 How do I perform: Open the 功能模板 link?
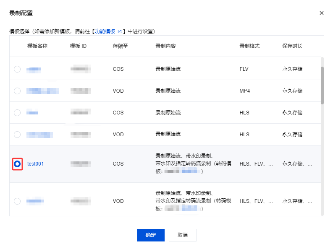[105, 31]
